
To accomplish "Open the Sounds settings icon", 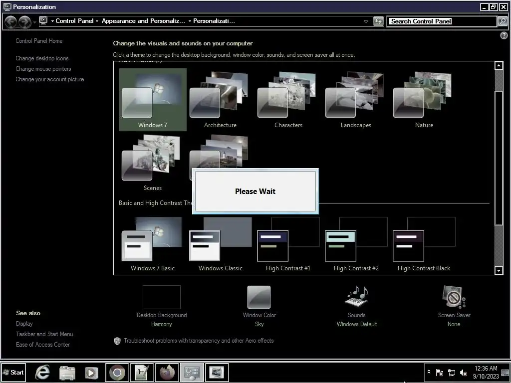I will pos(356,296).
